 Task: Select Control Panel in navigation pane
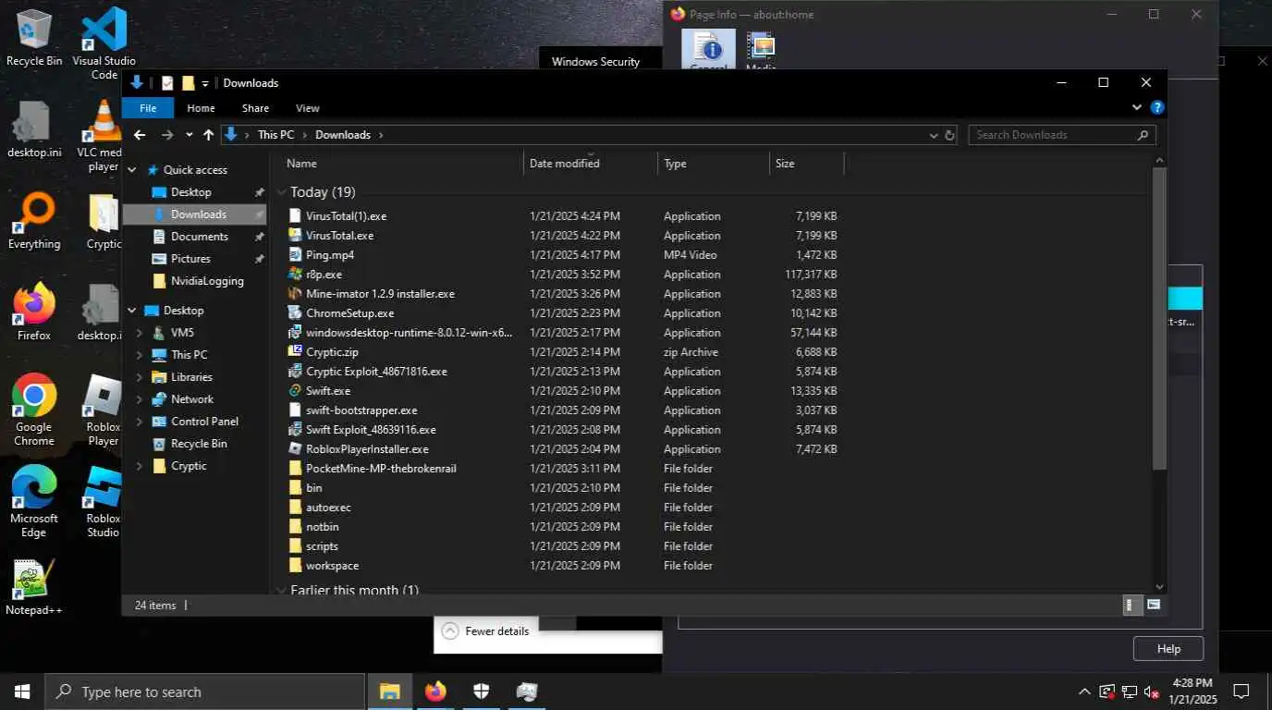click(x=204, y=422)
